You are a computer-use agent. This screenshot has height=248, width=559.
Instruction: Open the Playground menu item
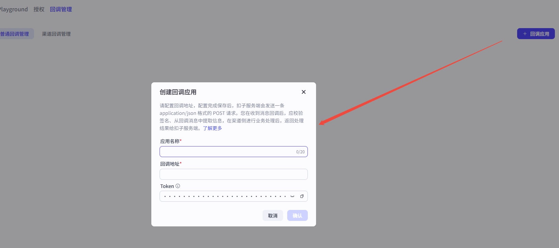[14, 9]
